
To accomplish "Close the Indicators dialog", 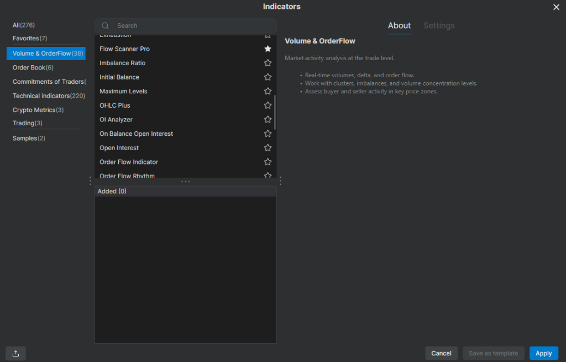I will pos(556,7).
